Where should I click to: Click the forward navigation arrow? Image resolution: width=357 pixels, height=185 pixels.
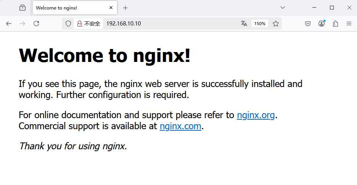click(x=23, y=24)
